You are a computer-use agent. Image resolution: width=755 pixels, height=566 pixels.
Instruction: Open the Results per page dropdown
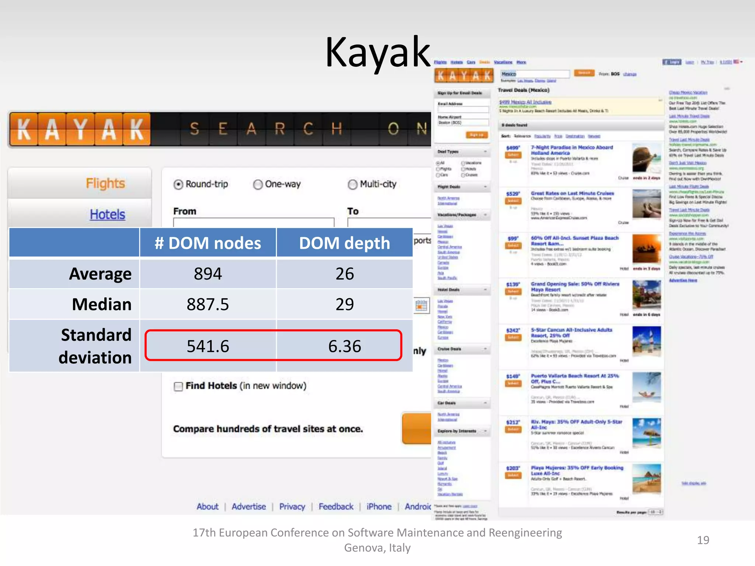point(656,512)
